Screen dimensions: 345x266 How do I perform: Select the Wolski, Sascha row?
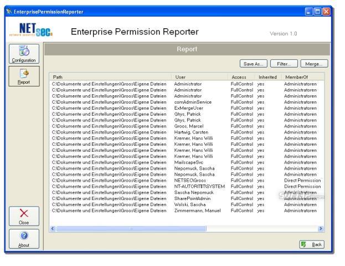tap(187, 204)
